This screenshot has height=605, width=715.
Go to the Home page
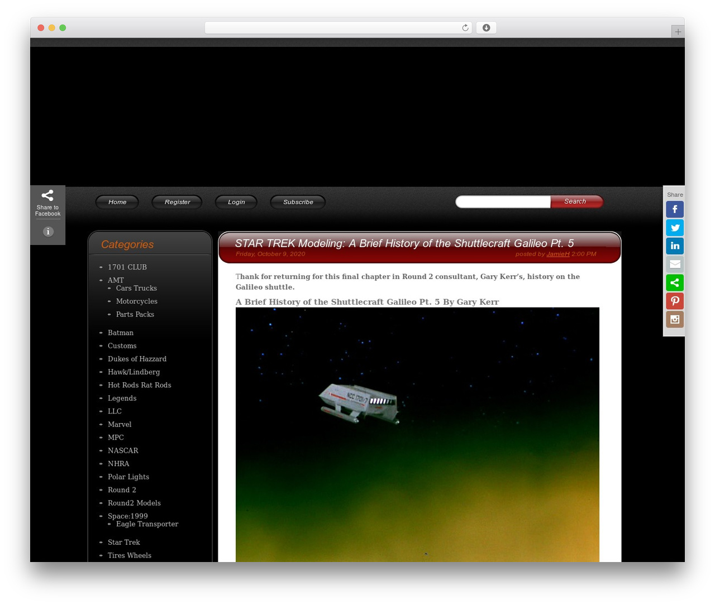coord(117,202)
